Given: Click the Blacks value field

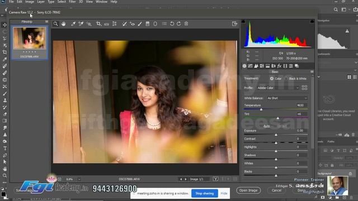Looking at the screenshot, I should point(301,171).
